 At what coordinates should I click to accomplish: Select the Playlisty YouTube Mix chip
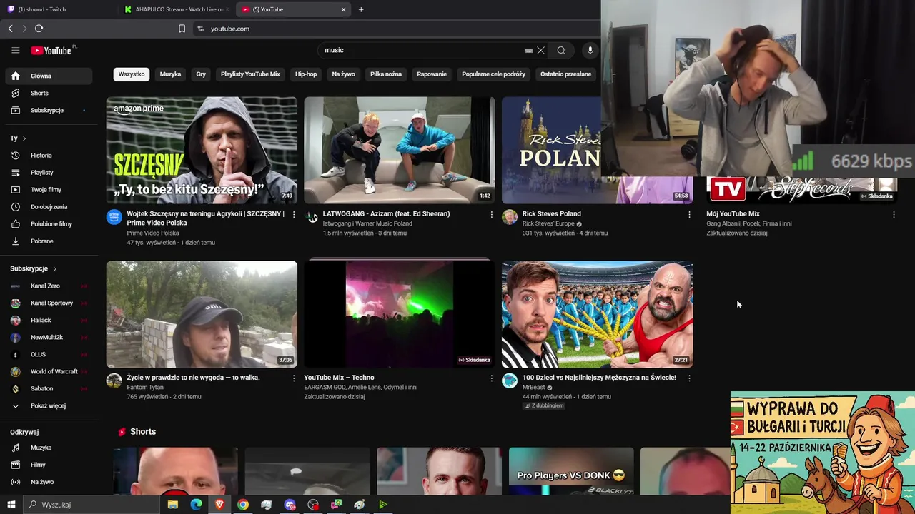(250, 74)
